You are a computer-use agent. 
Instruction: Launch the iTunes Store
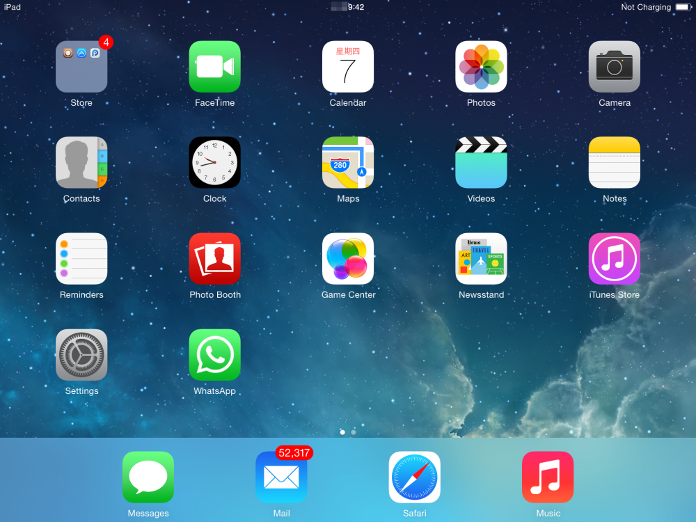(x=615, y=259)
